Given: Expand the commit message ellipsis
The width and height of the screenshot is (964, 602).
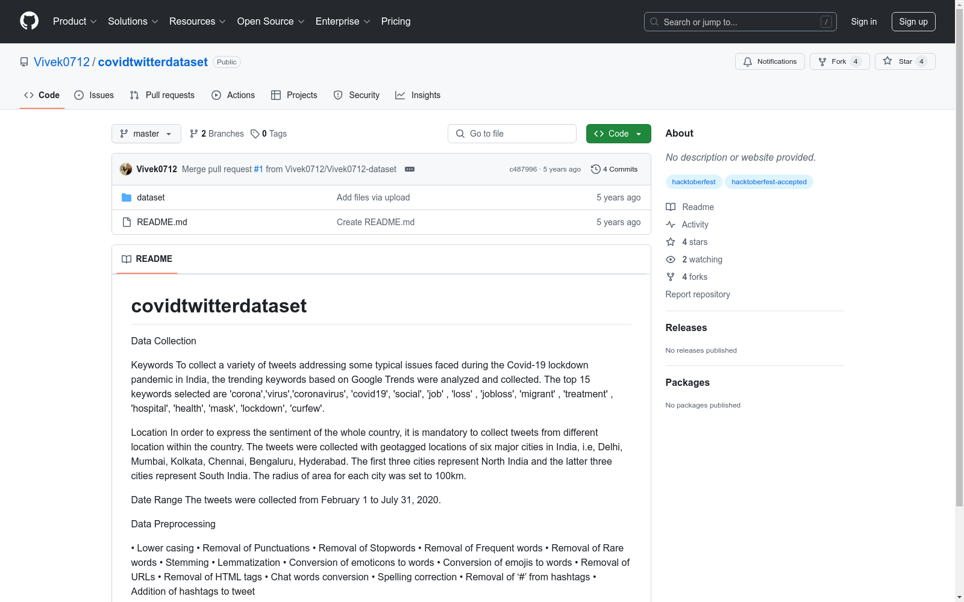Looking at the screenshot, I should pos(410,169).
